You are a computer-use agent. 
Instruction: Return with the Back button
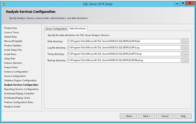[128, 116]
